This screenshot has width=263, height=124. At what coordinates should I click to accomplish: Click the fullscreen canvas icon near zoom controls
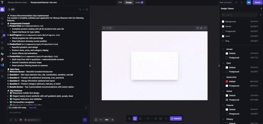pyautogui.click(x=96, y=120)
